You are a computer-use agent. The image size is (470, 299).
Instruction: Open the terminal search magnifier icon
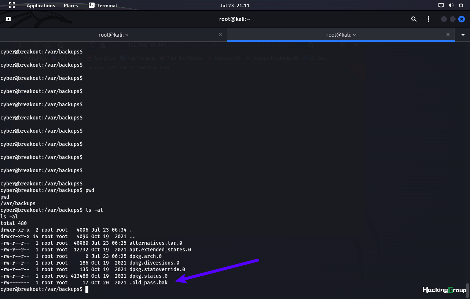[x=414, y=19]
